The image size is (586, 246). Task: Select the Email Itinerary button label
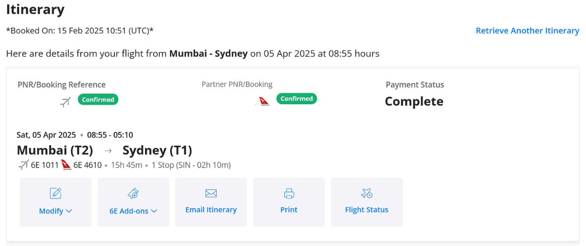(x=211, y=209)
